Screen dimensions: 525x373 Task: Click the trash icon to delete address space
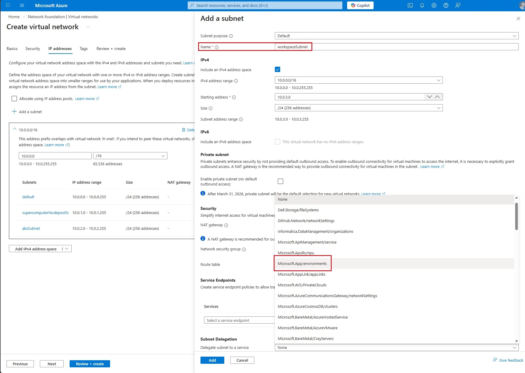pyautogui.click(x=184, y=130)
